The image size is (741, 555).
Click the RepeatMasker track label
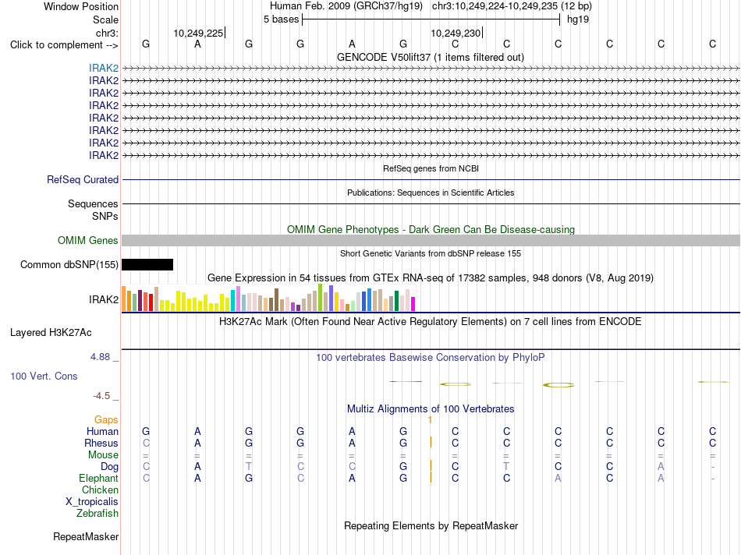click(x=86, y=536)
